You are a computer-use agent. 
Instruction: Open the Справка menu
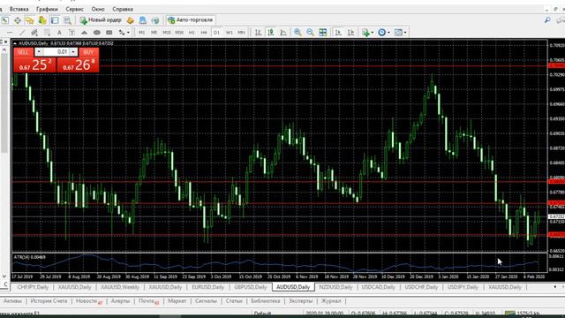(123, 9)
